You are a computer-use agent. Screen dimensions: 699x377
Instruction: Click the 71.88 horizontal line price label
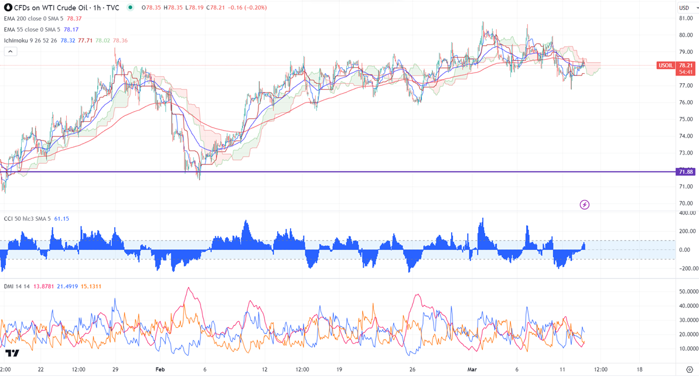click(686, 172)
